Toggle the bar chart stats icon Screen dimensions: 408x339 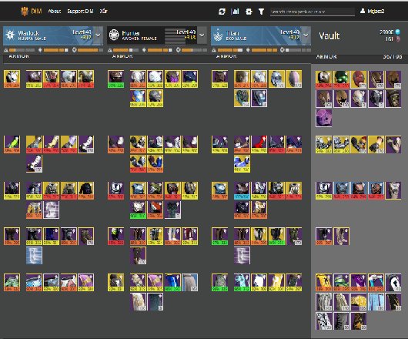[236, 12]
